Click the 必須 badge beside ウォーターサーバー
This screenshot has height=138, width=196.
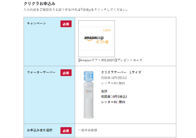66,73
